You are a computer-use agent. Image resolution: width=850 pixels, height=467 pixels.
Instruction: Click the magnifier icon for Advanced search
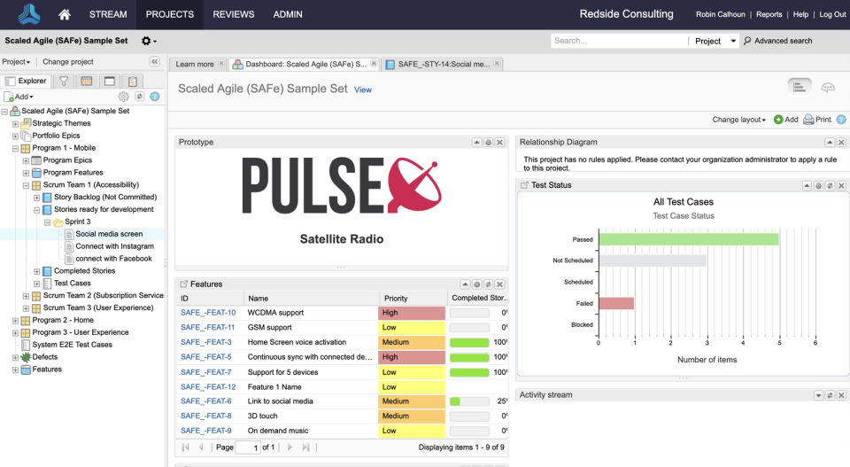point(747,41)
